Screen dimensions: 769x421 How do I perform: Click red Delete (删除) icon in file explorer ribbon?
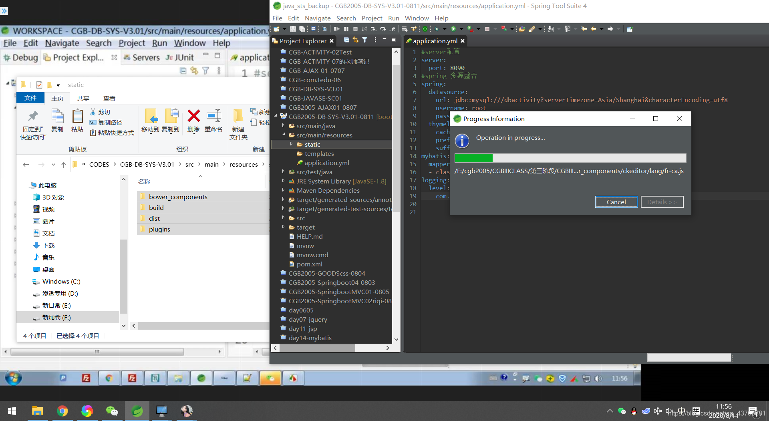click(194, 116)
